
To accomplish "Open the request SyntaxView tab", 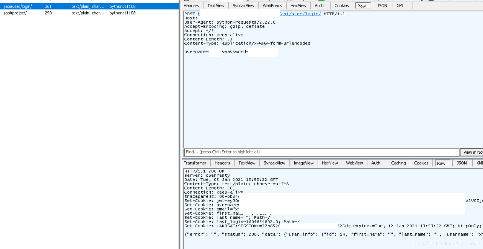I will point(243,6).
